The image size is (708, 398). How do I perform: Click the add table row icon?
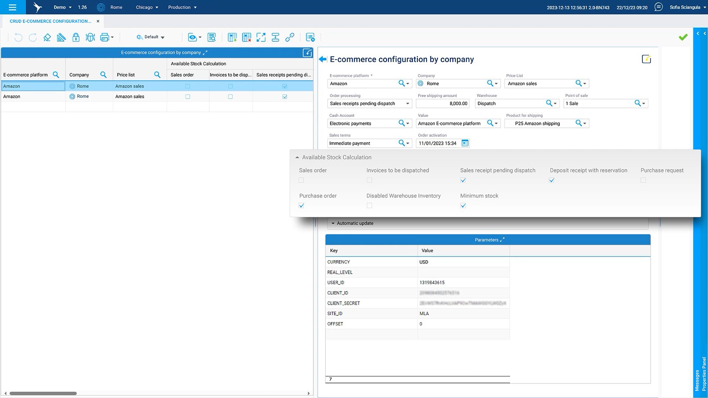232,37
